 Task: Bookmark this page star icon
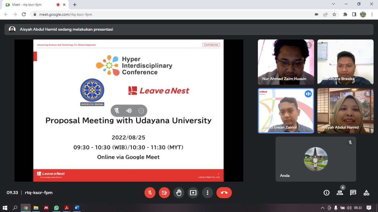pos(334,14)
